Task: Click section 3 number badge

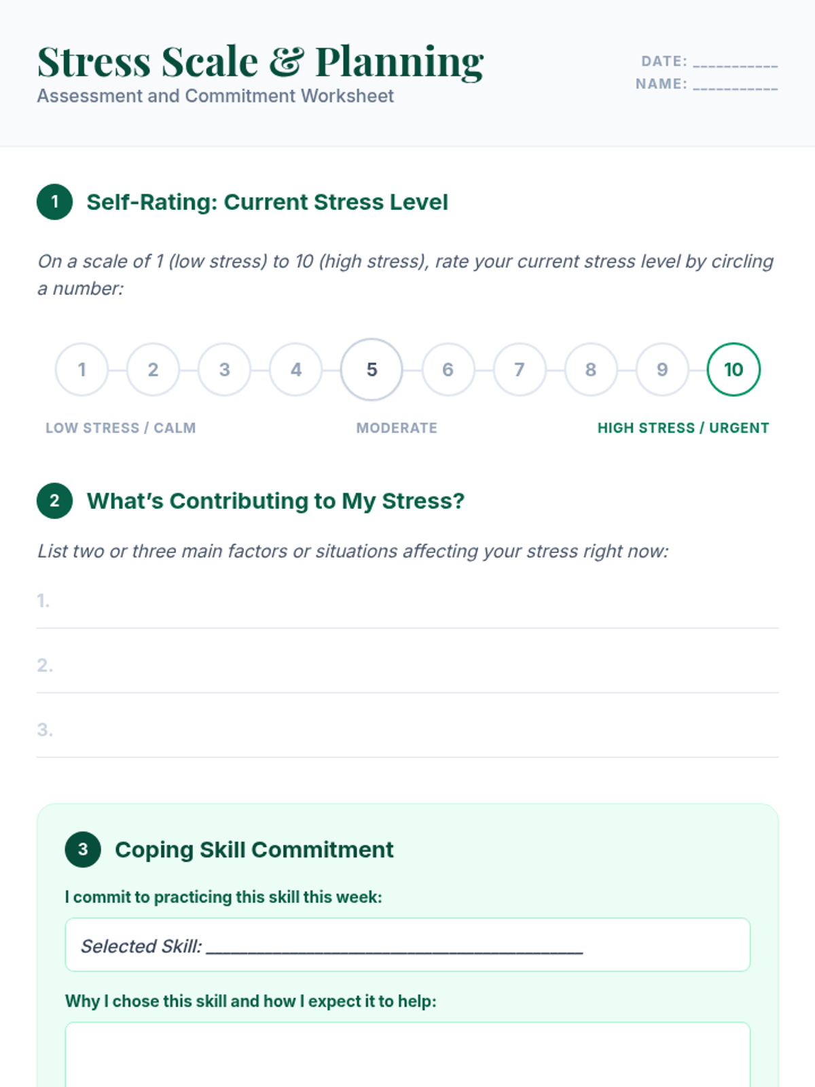Action: [x=83, y=849]
